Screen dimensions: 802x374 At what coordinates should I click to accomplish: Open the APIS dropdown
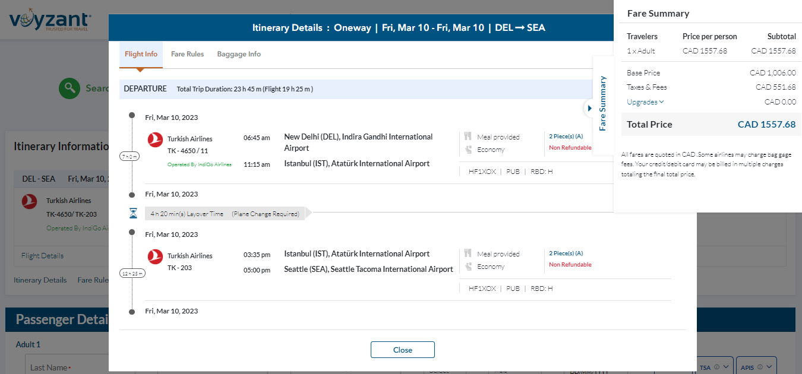click(x=756, y=367)
